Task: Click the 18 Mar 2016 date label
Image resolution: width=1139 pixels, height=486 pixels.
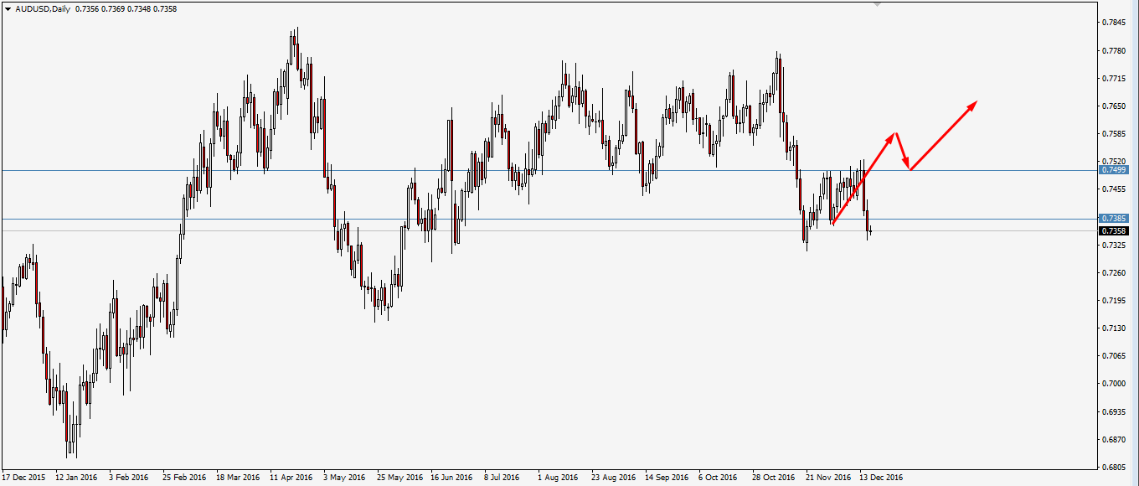Action: (238, 478)
